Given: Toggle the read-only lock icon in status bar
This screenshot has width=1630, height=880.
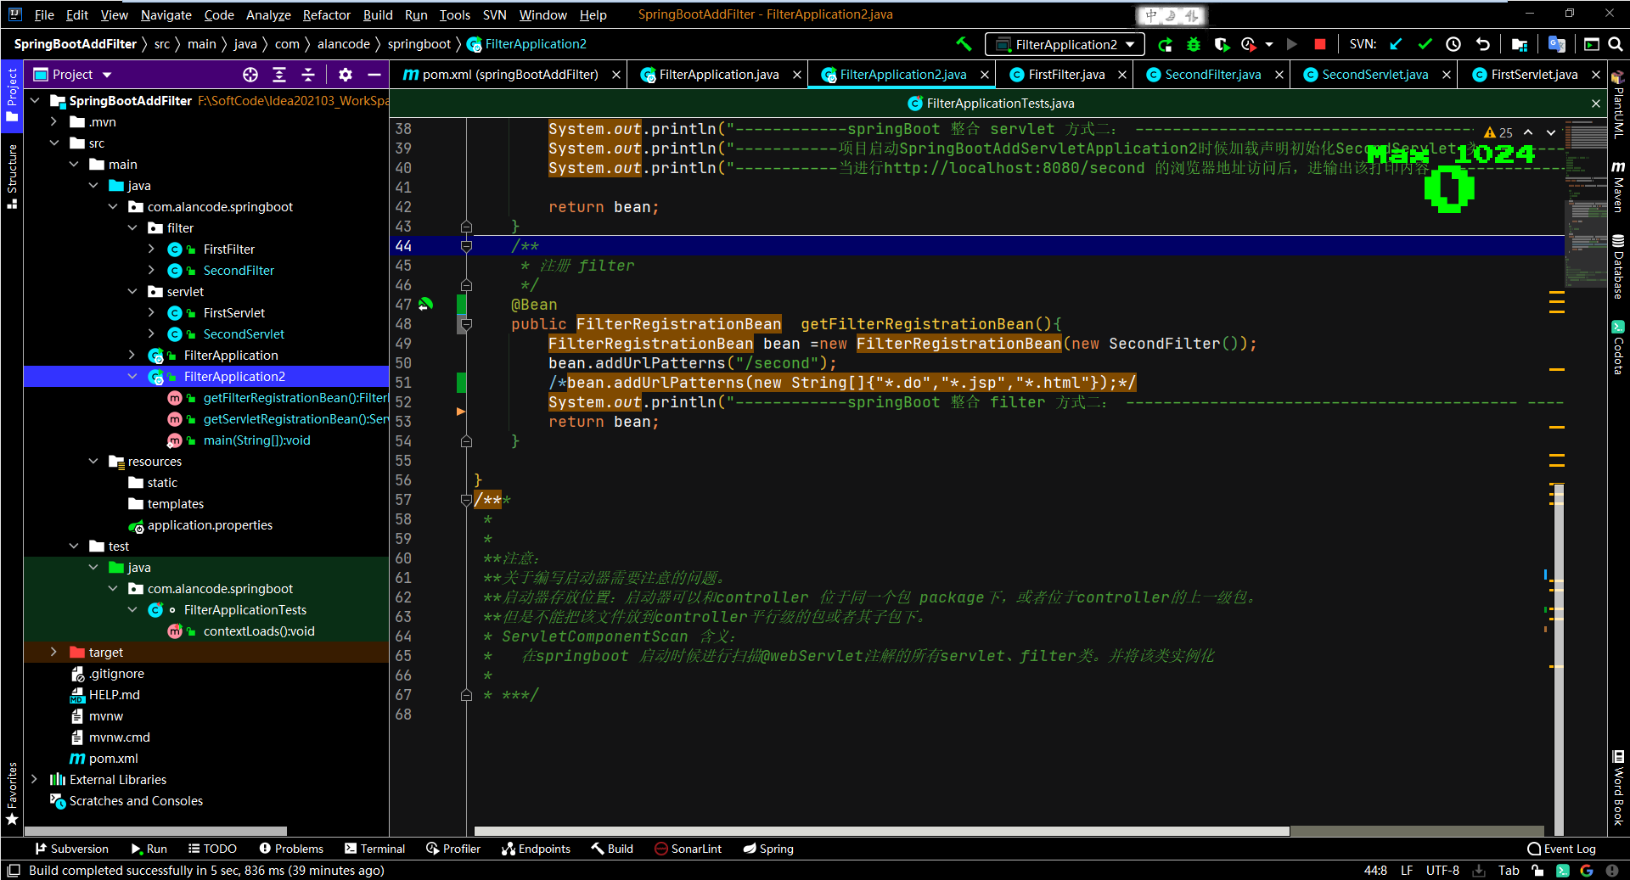Looking at the screenshot, I should pyautogui.click(x=1537, y=871).
